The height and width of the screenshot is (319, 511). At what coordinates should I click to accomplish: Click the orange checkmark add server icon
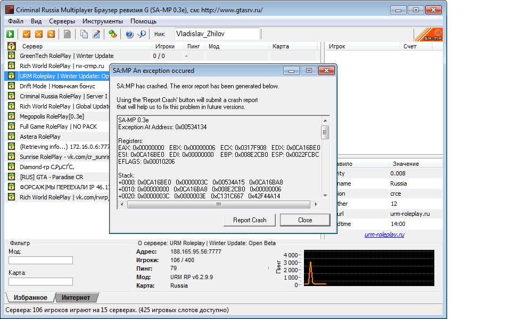pos(27,34)
